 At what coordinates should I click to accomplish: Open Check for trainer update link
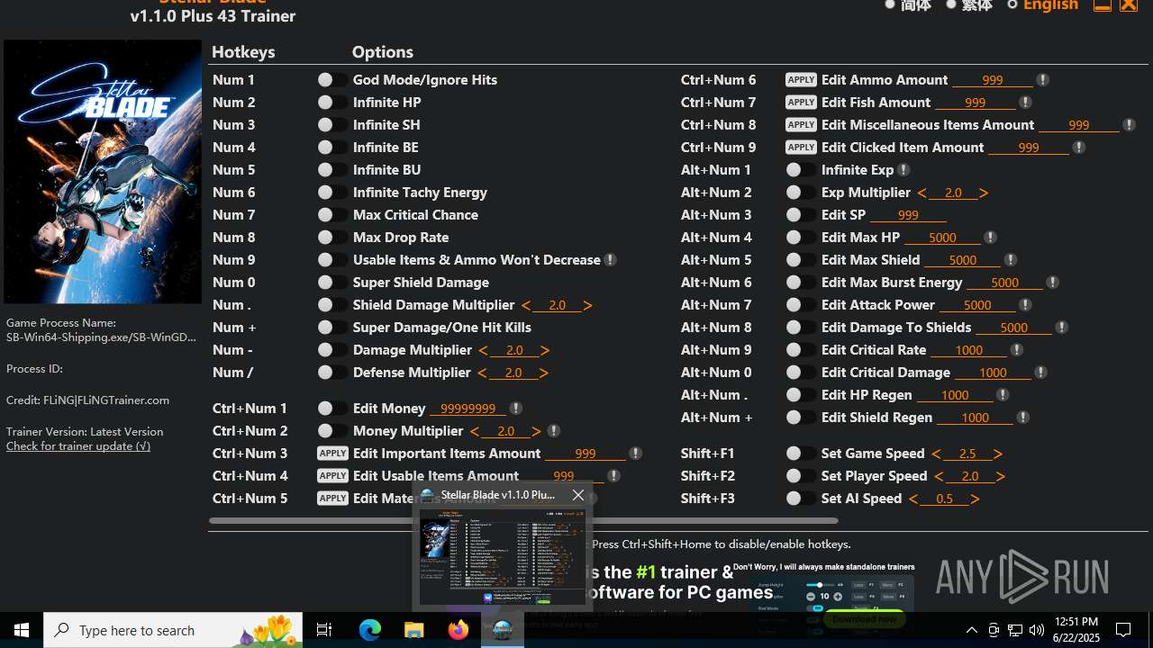coord(78,446)
